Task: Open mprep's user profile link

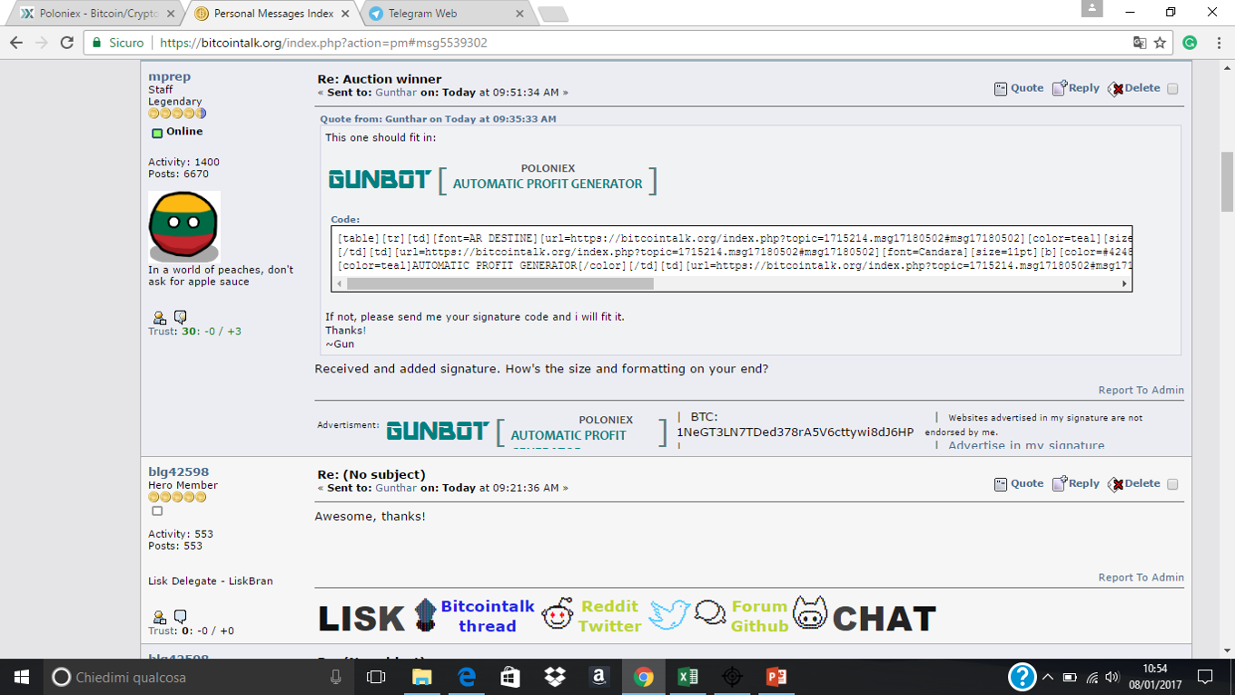Action: point(170,76)
